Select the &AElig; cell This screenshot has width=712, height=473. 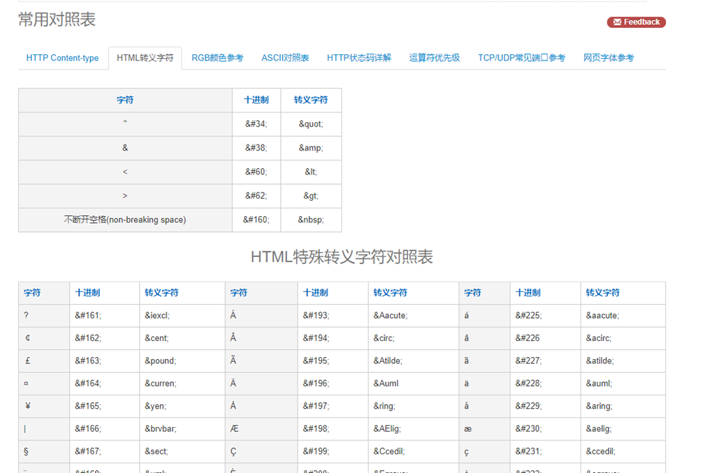click(x=413, y=429)
